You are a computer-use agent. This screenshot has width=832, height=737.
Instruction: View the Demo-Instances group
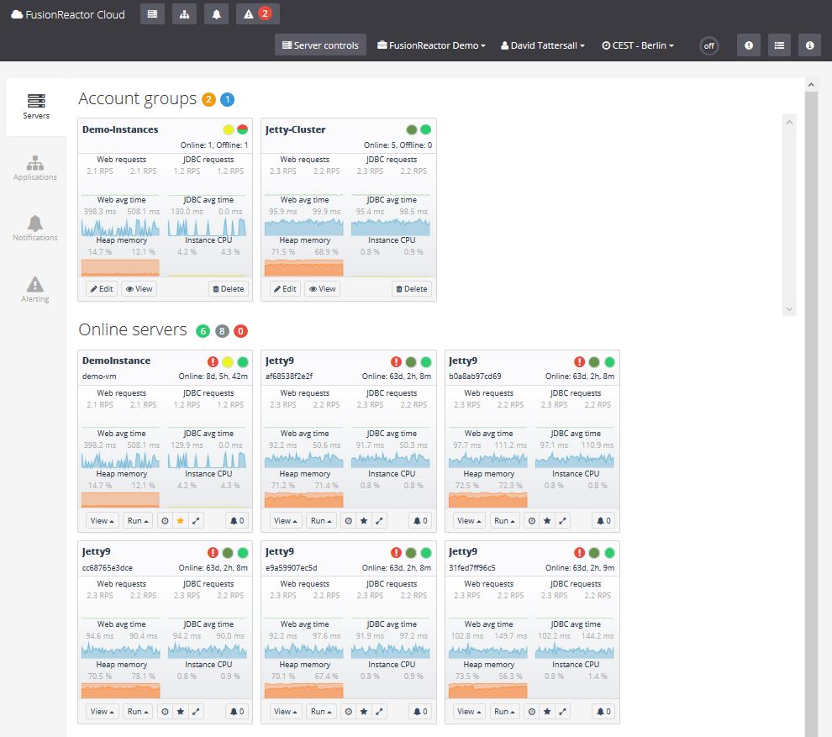click(x=139, y=288)
